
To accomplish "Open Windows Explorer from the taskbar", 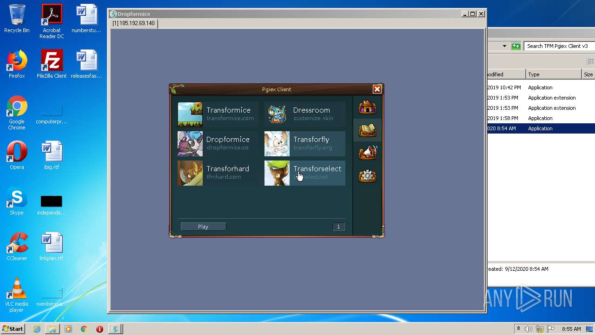I will [x=53, y=329].
